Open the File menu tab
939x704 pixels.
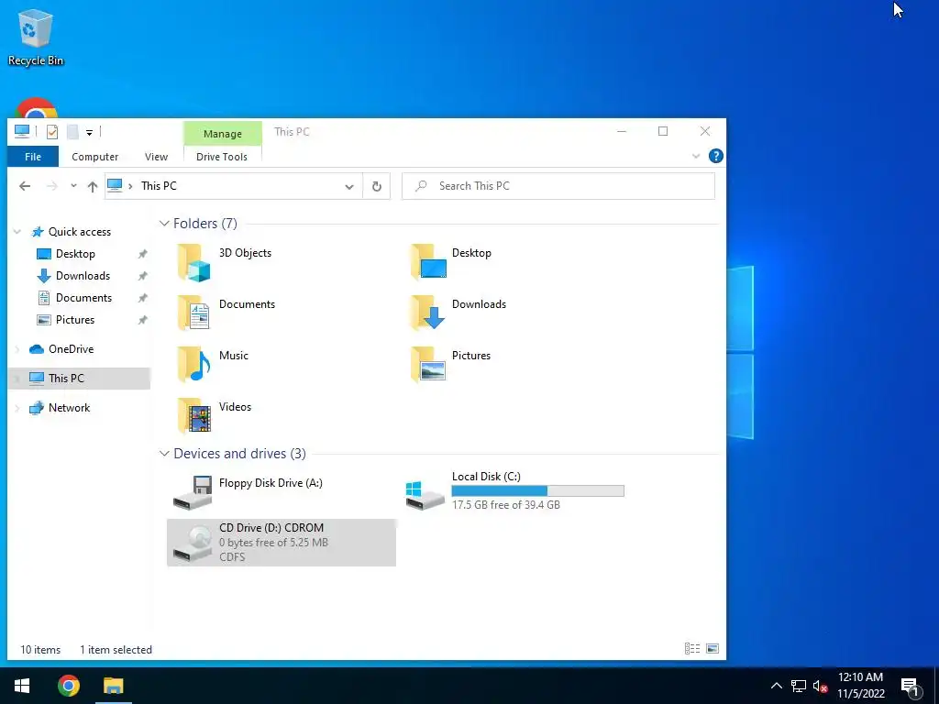click(33, 157)
